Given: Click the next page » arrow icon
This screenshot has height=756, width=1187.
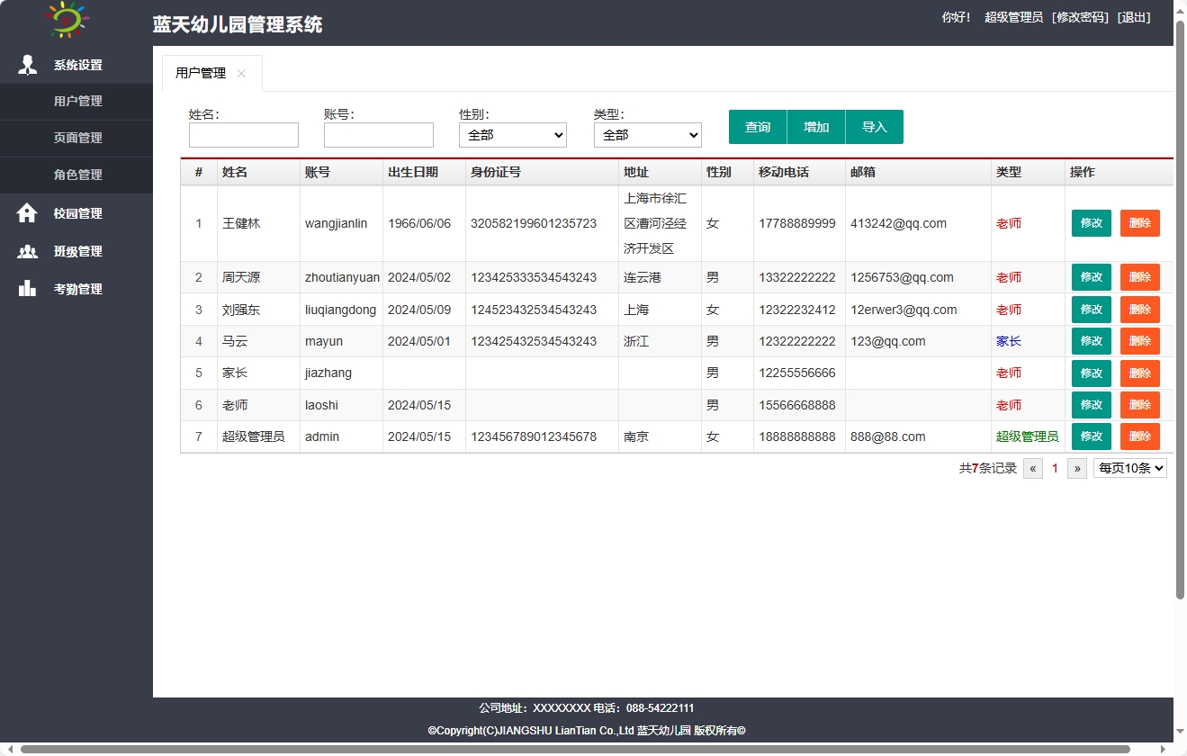Looking at the screenshot, I should coord(1076,468).
